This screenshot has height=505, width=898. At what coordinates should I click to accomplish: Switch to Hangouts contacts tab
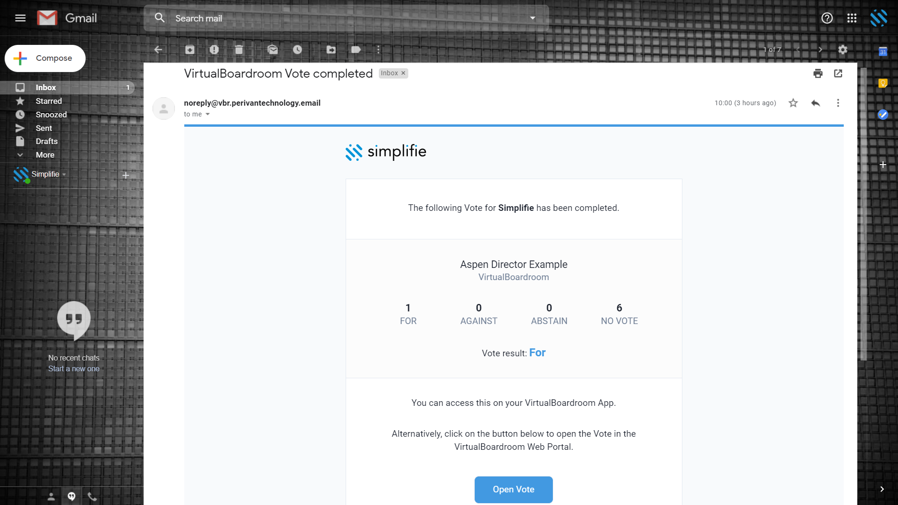pos(51,497)
